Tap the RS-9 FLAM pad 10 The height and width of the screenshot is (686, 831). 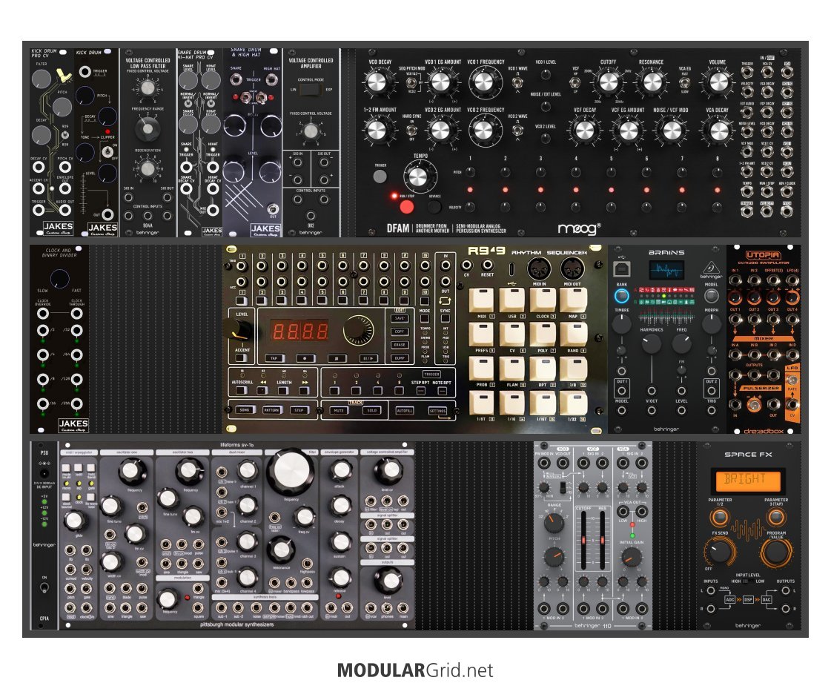click(512, 369)
